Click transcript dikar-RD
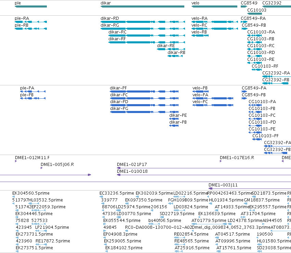Screen dimensions: 291x253 [110, 18]
